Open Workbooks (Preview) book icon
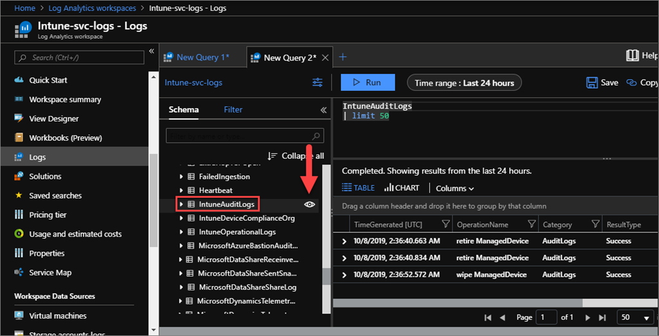 [19, 138]
